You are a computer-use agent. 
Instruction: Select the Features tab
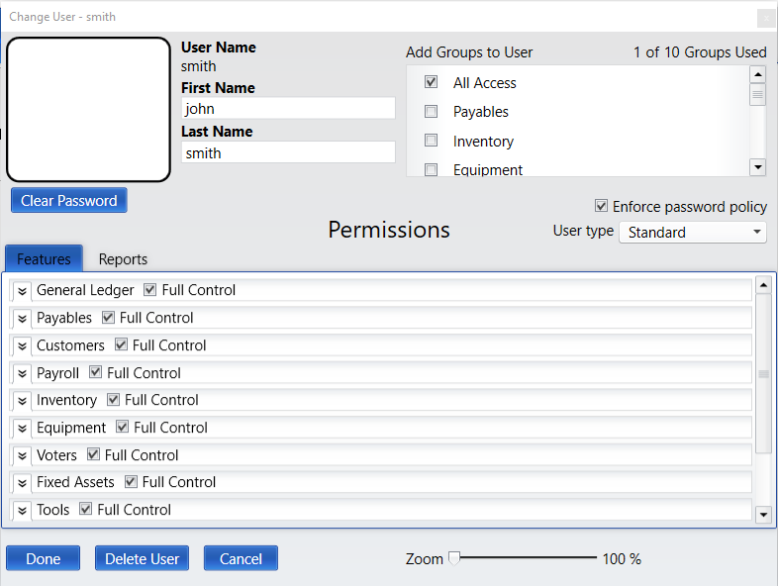pos(44,258)
